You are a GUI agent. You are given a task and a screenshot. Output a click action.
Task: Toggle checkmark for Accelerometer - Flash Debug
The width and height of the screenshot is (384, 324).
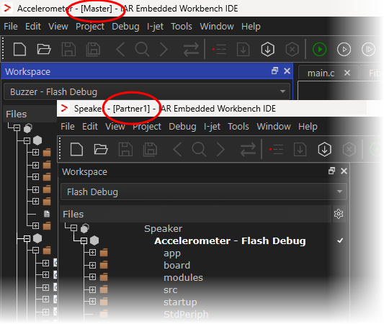339,240
